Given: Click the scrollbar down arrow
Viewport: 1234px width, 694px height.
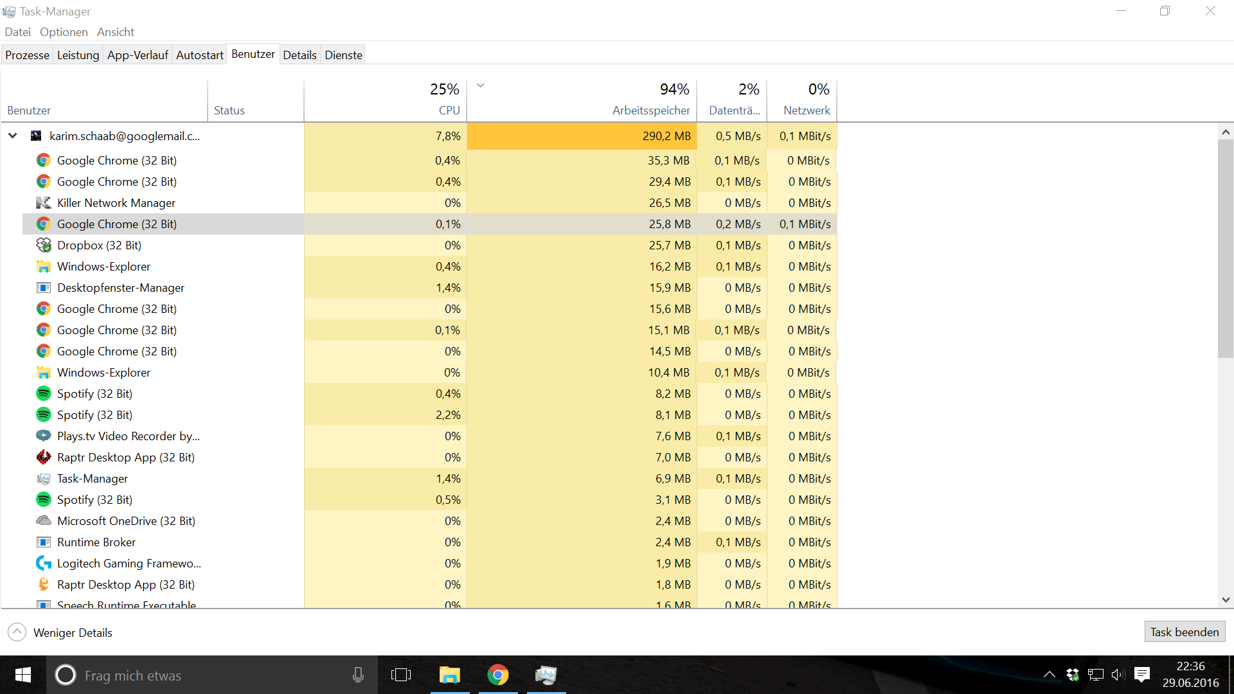Looking at the screenshot, I should pos(1226,600).
